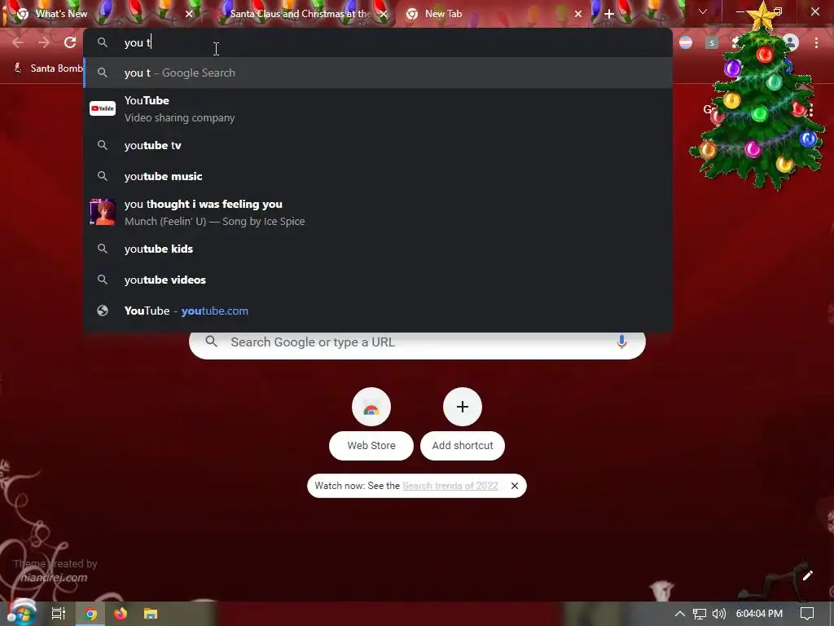The image size is (834, 626).
Task: Open Task View in the taskbar
Action: coord(59,614)
